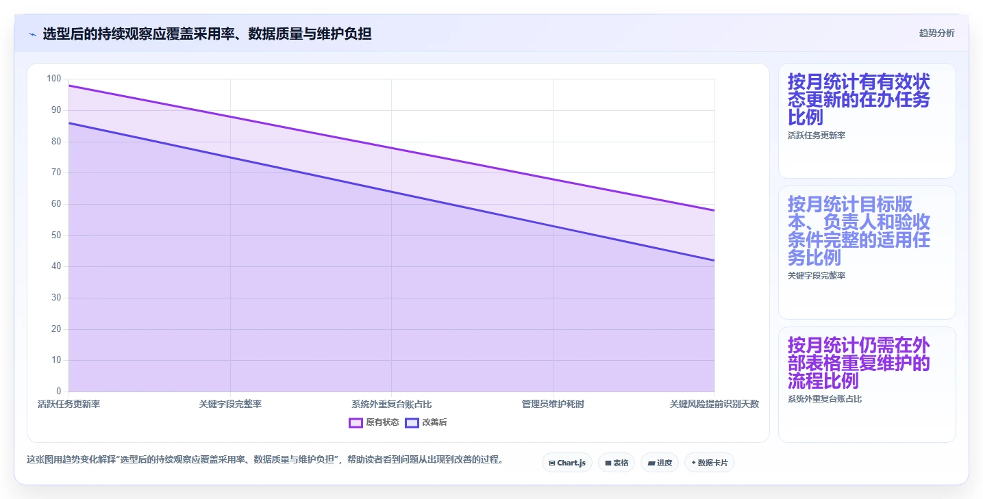
Task: Click heading 按月统计目标版本、负责人和验收条件
Action: (859, 231)
